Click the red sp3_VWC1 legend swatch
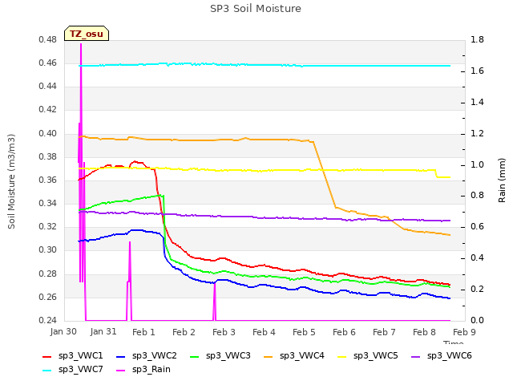The image size is (513, 385). (x=47, y=356)
